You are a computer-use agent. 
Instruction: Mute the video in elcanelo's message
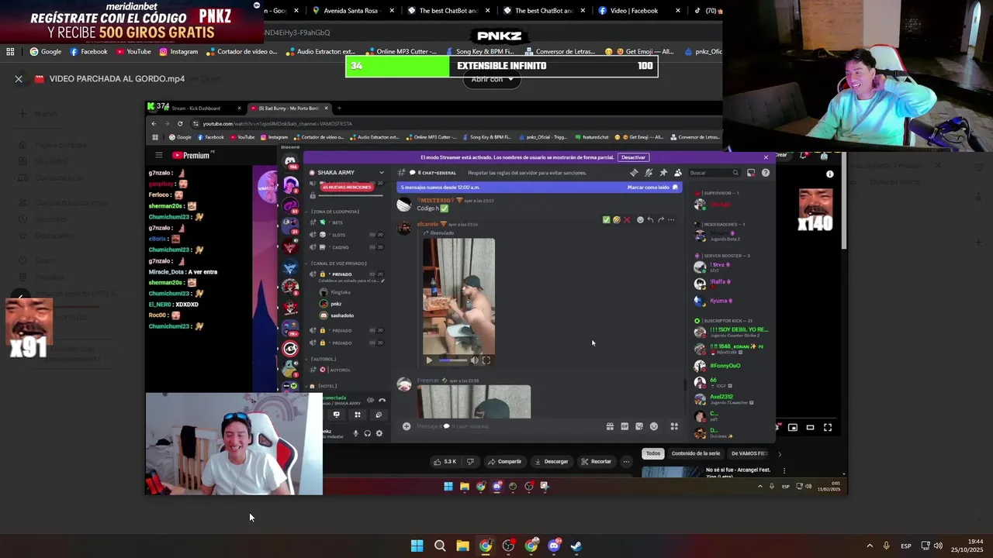(474, 360)
